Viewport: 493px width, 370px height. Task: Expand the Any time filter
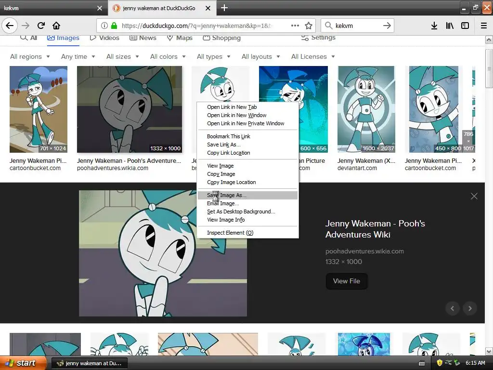[78, 57]
